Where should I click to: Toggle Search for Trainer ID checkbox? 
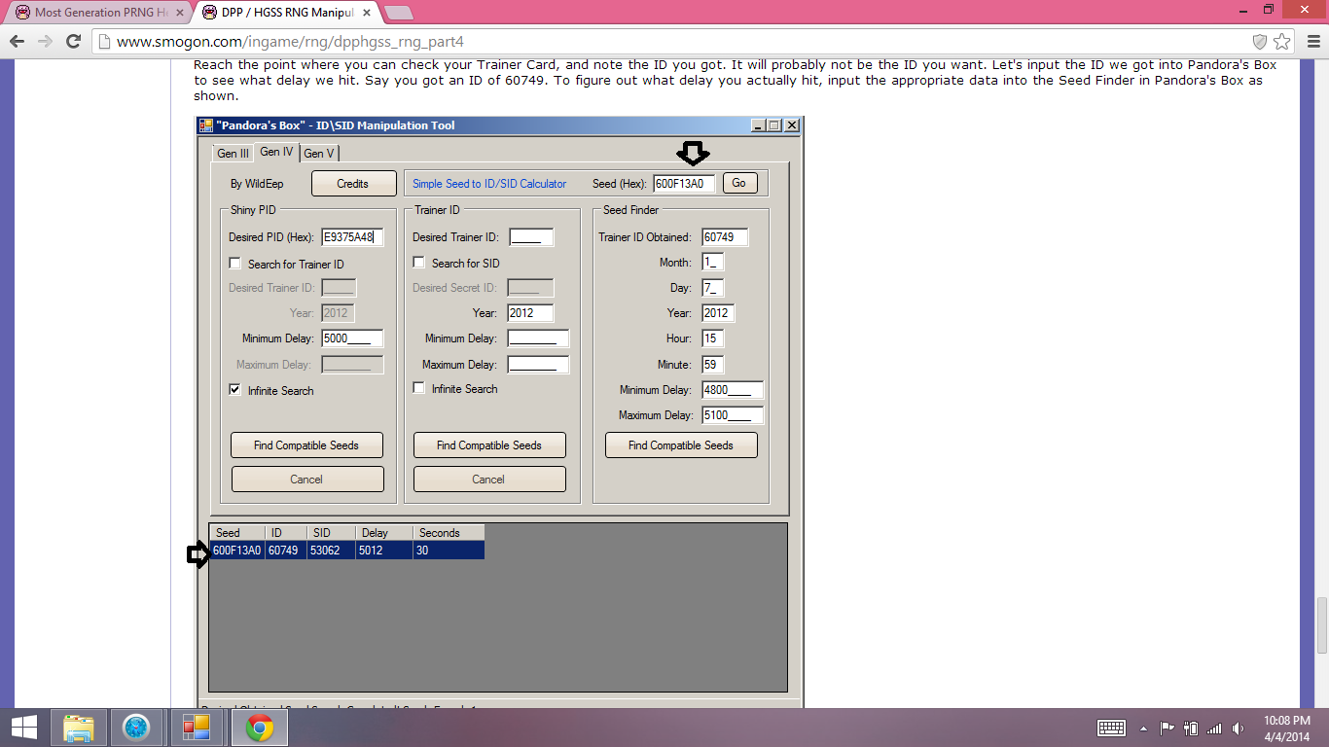click(234, 264)
